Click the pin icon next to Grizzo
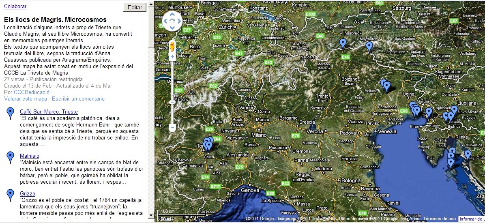 11,195
